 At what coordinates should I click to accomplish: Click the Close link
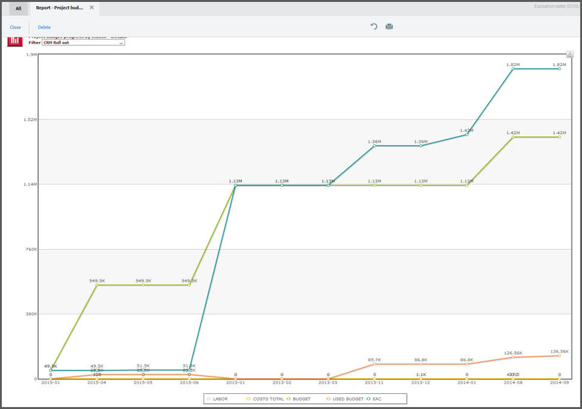point(15,27)
